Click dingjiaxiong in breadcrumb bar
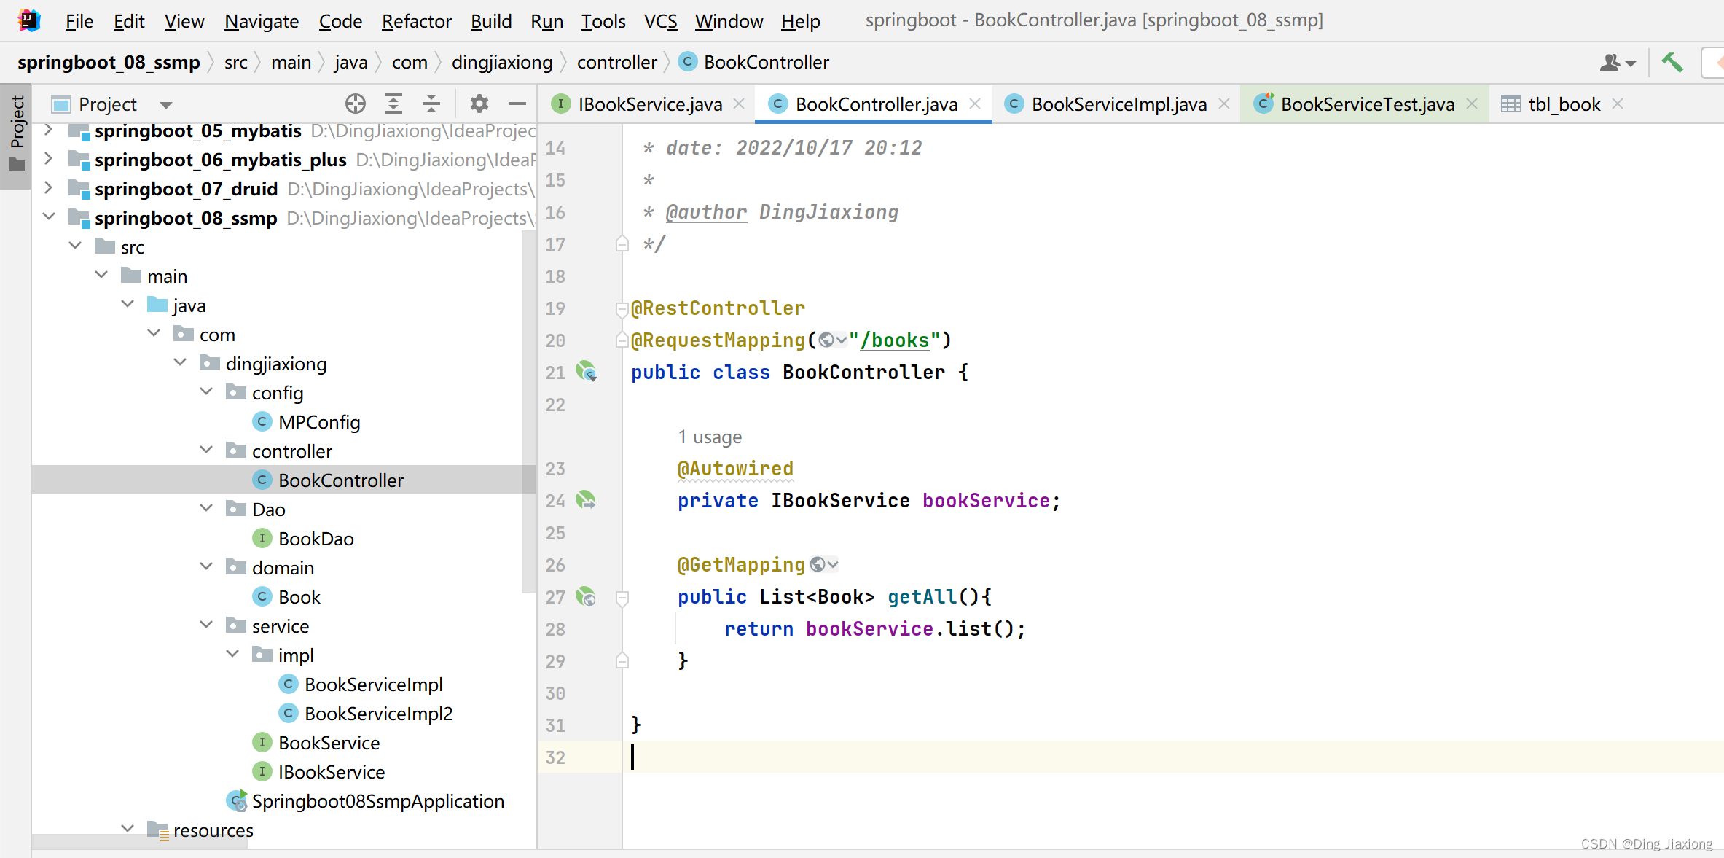The height and width of the screenshot is (858, 1724). pos(502,63)
